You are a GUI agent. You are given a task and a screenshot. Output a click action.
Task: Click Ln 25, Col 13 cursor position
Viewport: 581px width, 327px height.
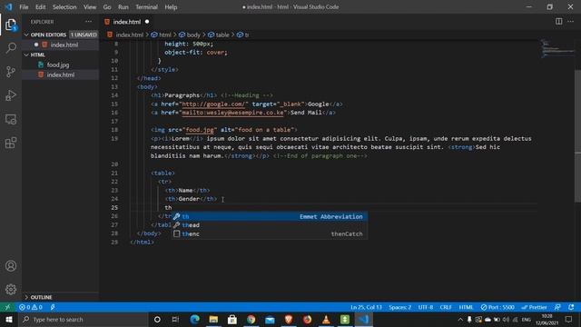(x=366, y=307)
